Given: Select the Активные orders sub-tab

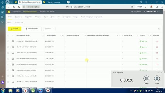Looking at the screenshot, I should (x=10, y=23).
